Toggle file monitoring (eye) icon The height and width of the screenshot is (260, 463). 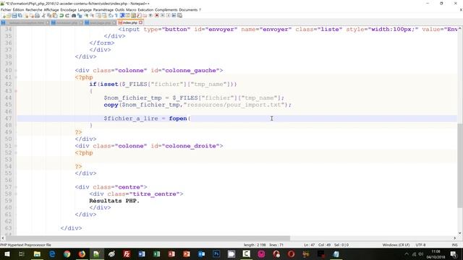150,15
